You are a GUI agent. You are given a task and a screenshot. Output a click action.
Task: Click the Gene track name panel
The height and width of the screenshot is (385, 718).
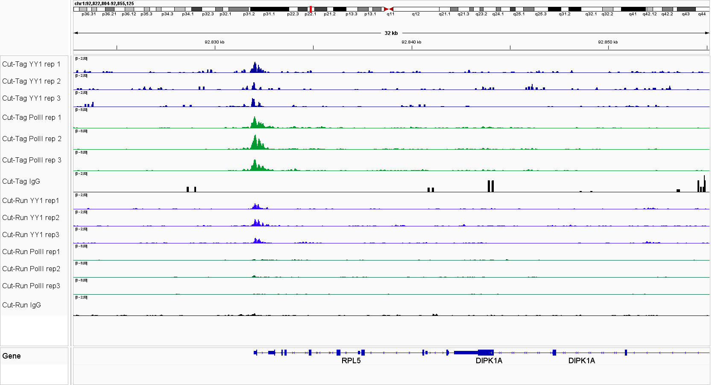point(12,356)
